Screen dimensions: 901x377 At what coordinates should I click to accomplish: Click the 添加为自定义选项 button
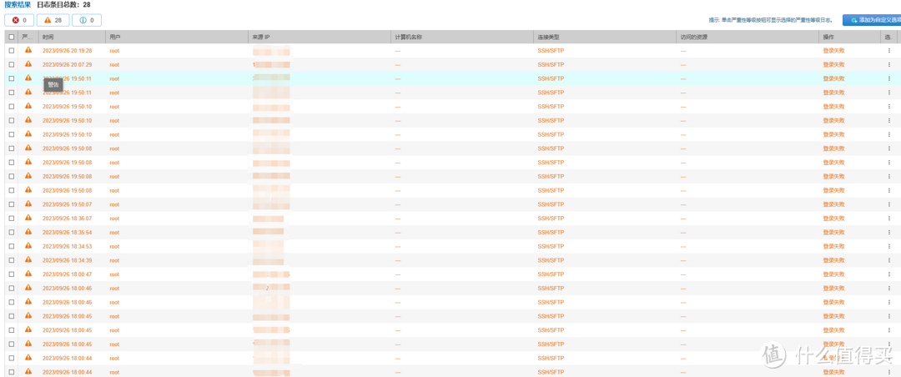point(872,20)
